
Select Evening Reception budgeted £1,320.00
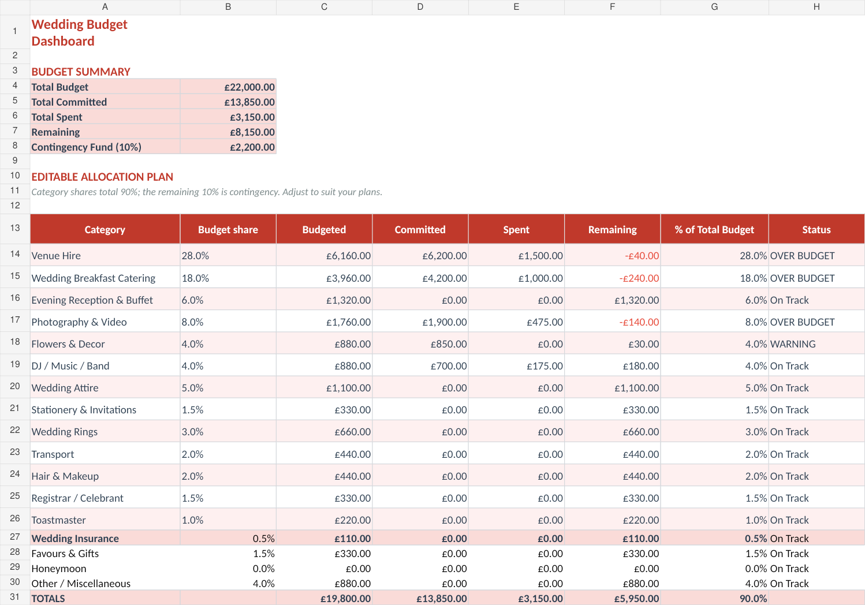(324, 300)
